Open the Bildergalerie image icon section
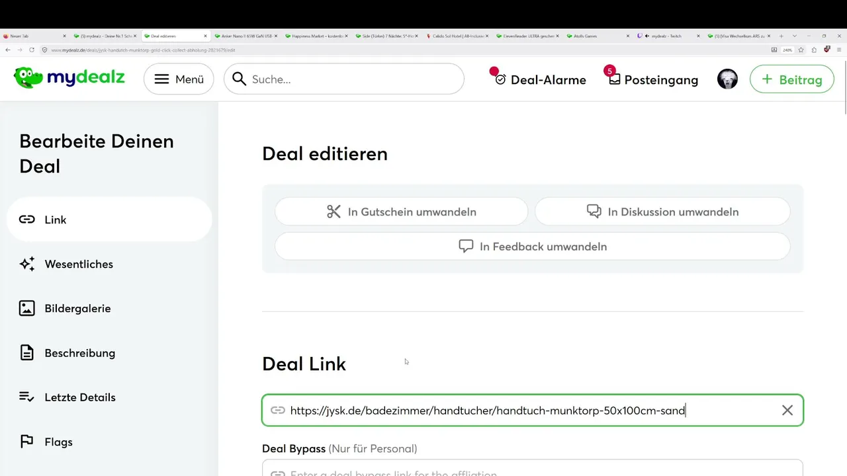The width and height of the screenshot is (847, 476). (x=27, y=308)
